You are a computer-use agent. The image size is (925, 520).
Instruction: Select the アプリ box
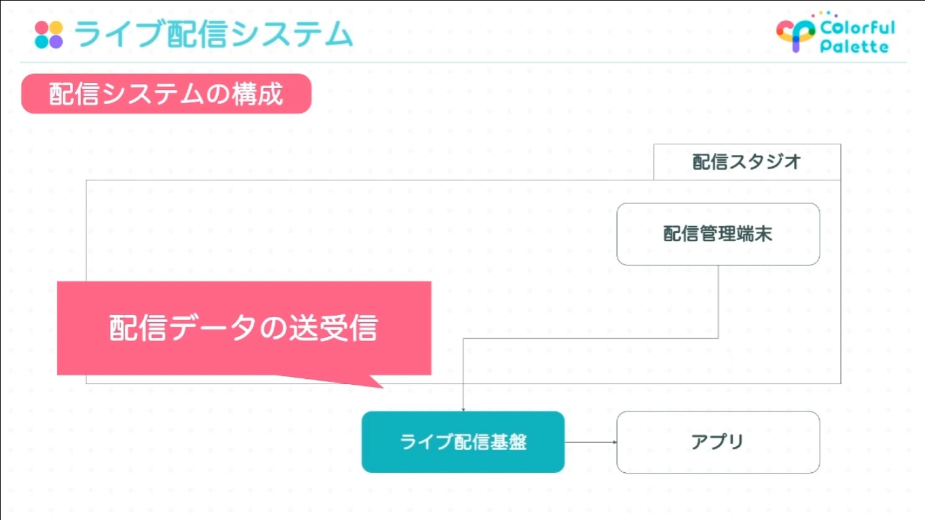pyautogui.click(x=718, y=442)
